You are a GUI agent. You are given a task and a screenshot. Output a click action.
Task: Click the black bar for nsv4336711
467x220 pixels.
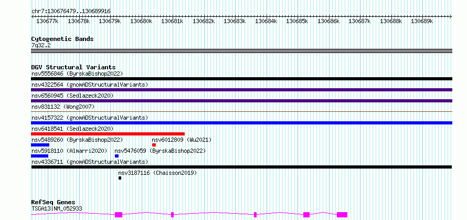click(x=241, y=167)
